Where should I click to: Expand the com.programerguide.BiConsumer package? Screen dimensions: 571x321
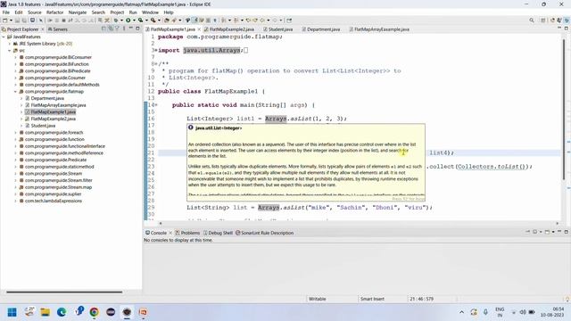point(16,57)
